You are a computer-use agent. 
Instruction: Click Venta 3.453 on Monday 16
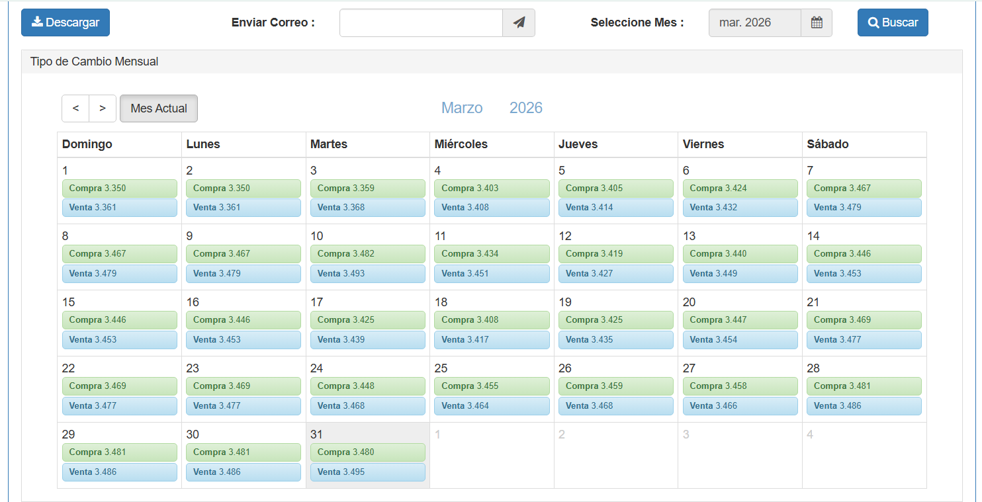coord(244,340)
